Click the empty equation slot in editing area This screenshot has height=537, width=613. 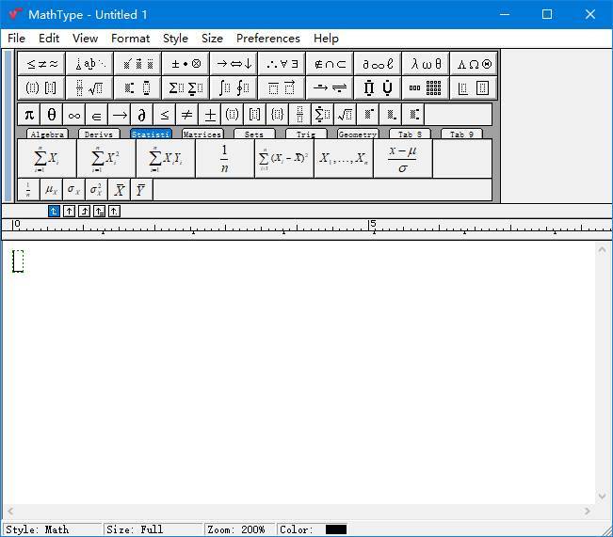tap(18, 261)
